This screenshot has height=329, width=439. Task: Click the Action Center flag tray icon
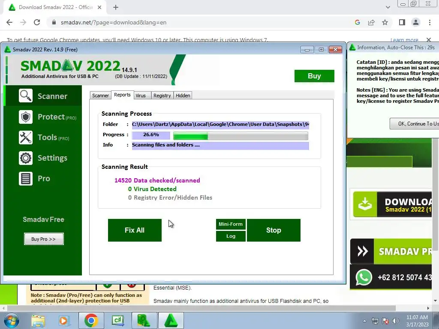pos(385,321)
